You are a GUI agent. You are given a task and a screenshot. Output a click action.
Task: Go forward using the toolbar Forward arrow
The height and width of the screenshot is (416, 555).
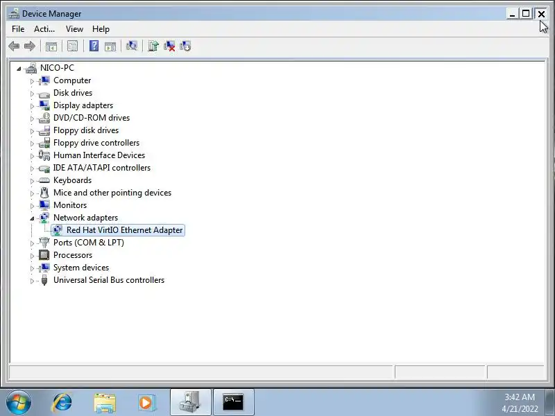click(x=30, y=46)
